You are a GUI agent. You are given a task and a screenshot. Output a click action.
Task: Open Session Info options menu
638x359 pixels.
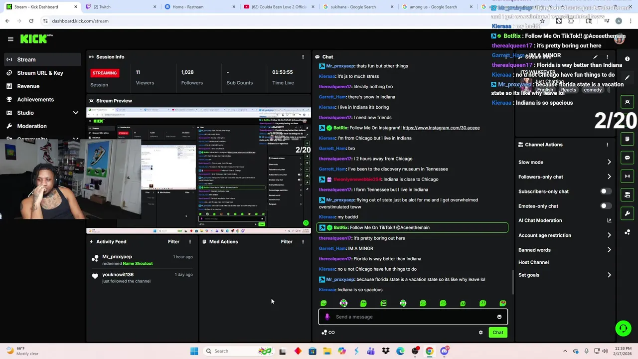pos(303,57)
